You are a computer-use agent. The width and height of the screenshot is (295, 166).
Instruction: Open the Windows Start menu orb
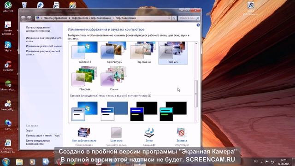point(6,161)
